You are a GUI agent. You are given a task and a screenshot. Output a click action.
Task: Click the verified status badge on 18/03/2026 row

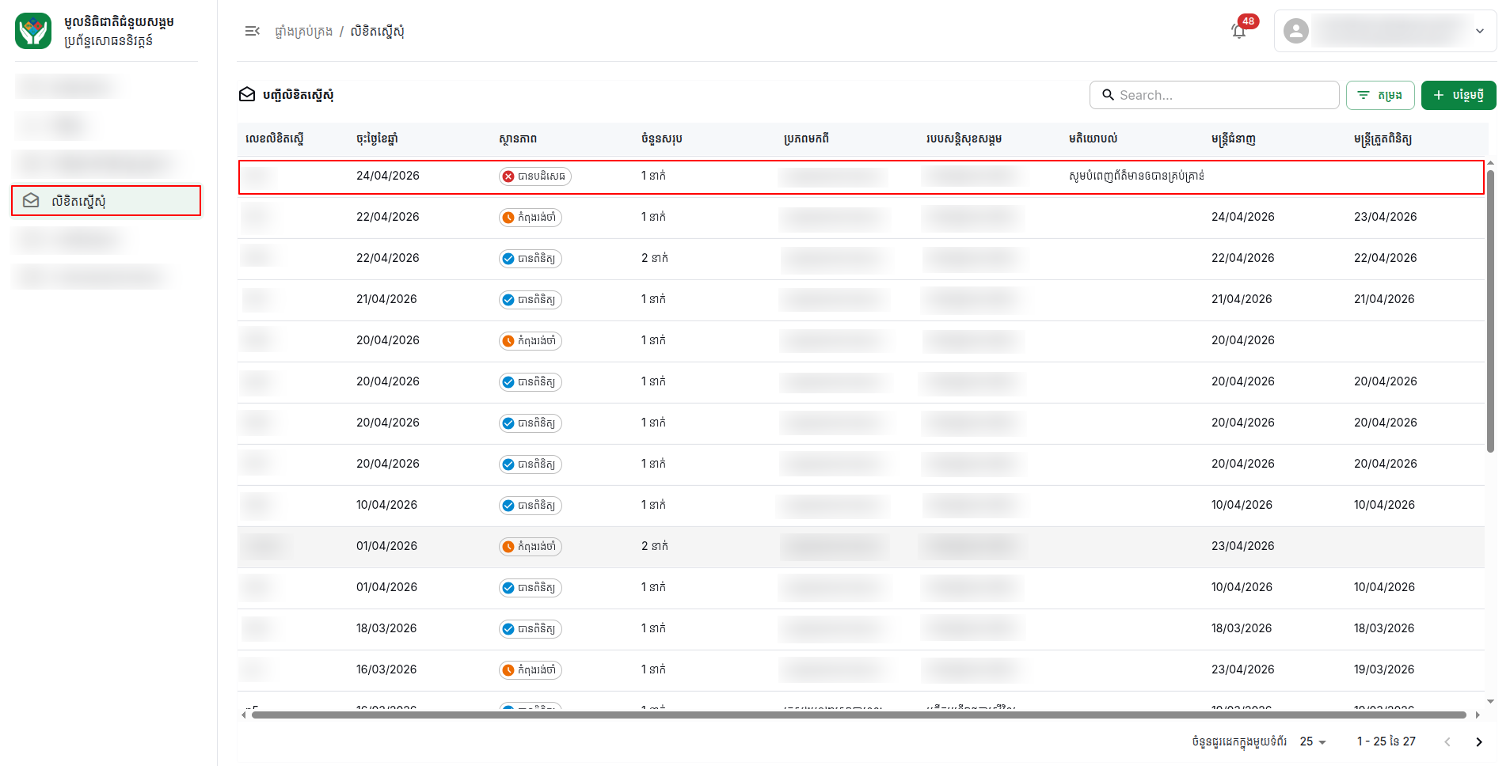(x=531, y=629)
